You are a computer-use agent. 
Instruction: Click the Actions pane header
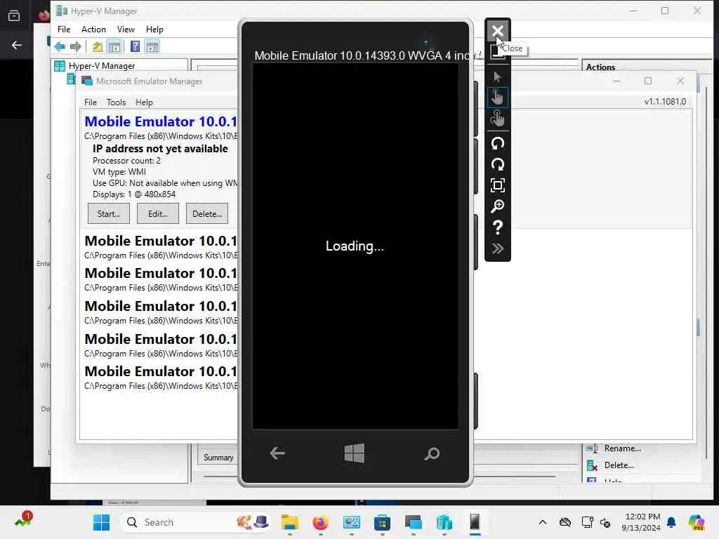[601, 67]
